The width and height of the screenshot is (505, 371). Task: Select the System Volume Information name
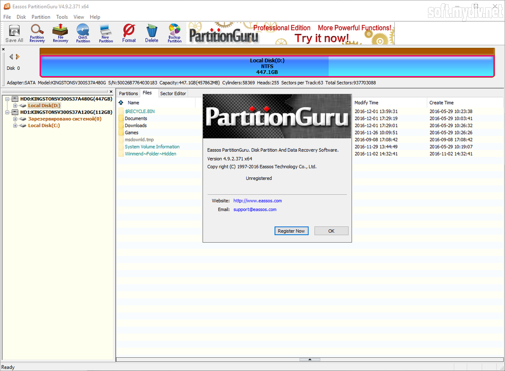(152, 147)
